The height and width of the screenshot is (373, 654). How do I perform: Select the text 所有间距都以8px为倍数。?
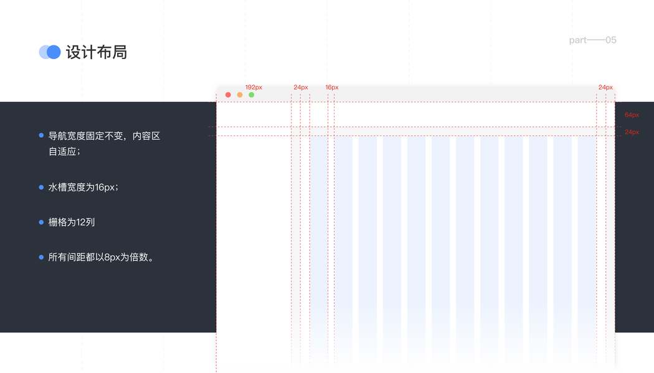click(x=103, y=257)
